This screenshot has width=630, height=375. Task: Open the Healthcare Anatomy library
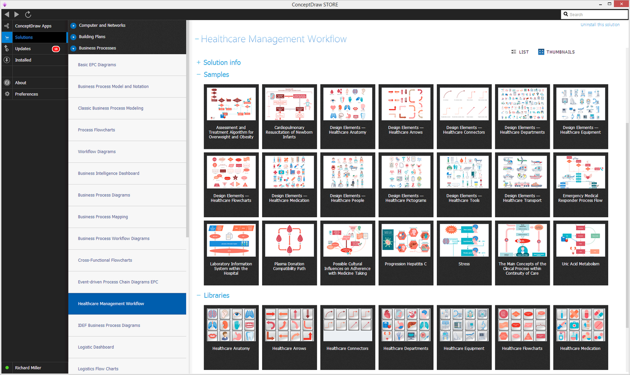231,337
